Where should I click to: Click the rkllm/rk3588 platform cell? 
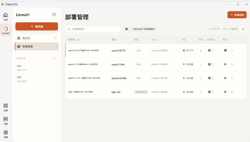click(x=159, y=78)
